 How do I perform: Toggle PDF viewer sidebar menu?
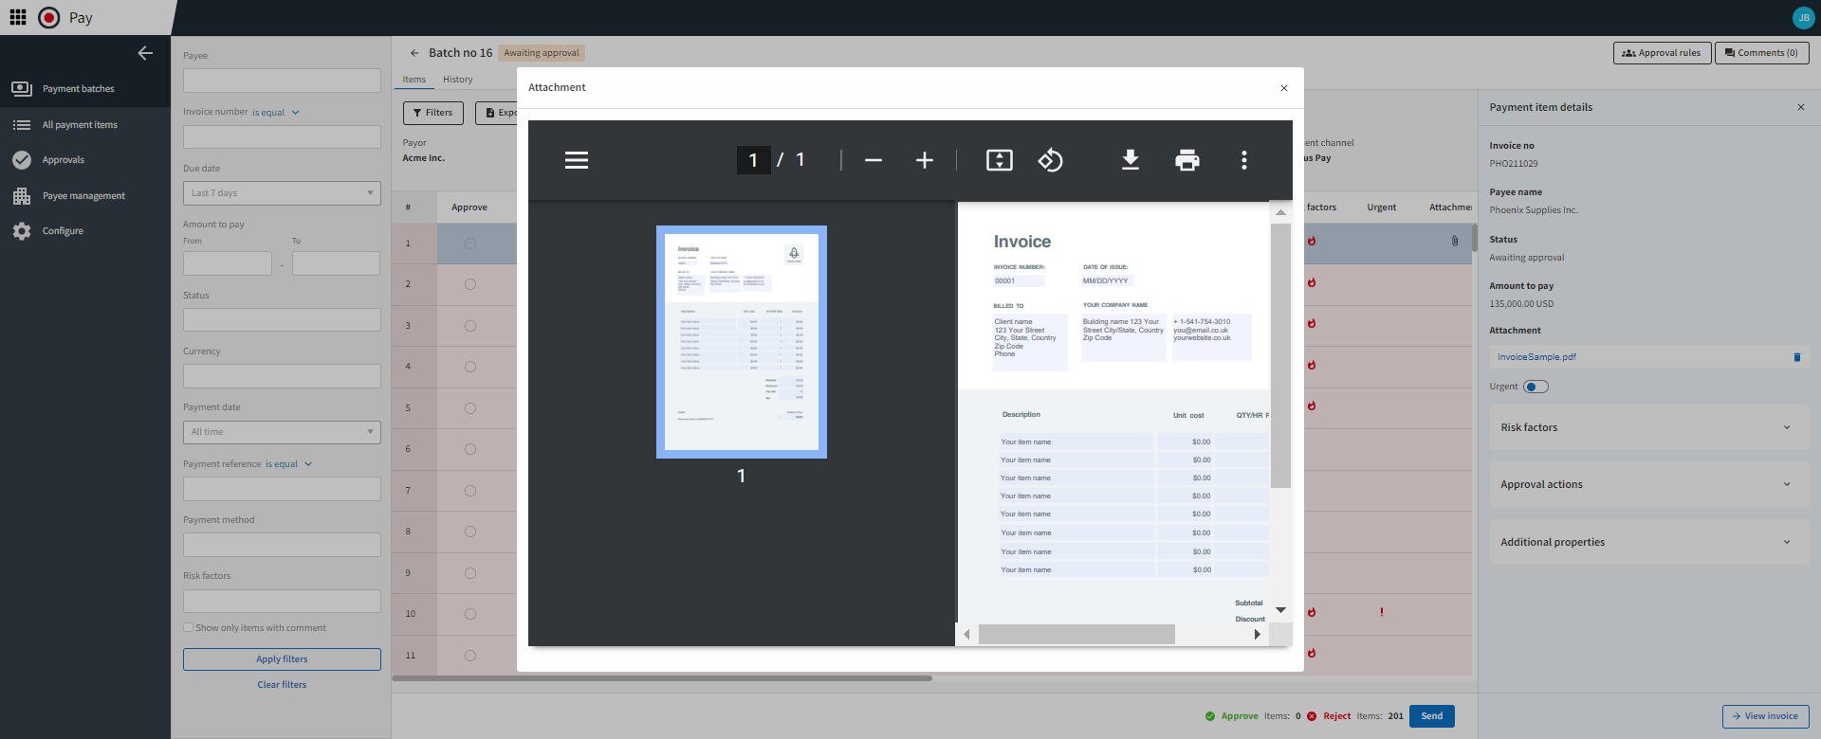[577, 160]
